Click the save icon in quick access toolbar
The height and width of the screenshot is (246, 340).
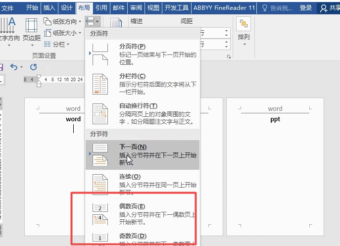pos(1,67)
